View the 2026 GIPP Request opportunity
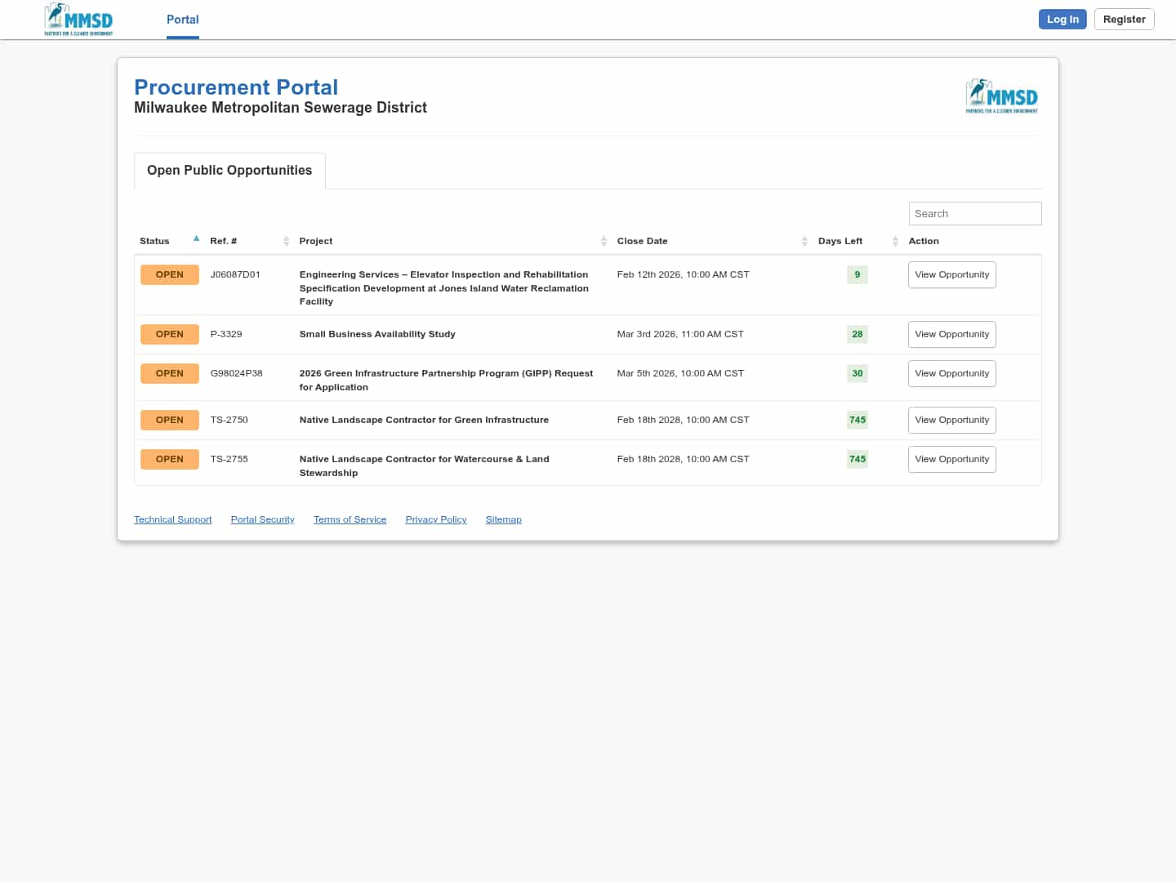1176x882 pixels. pos(951,374)
